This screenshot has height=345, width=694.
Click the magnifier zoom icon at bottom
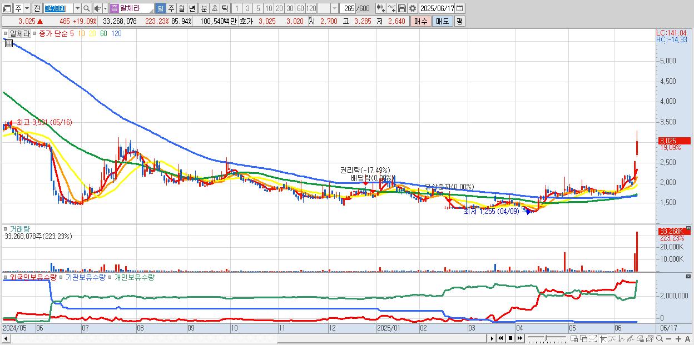[x=659, y=338]
